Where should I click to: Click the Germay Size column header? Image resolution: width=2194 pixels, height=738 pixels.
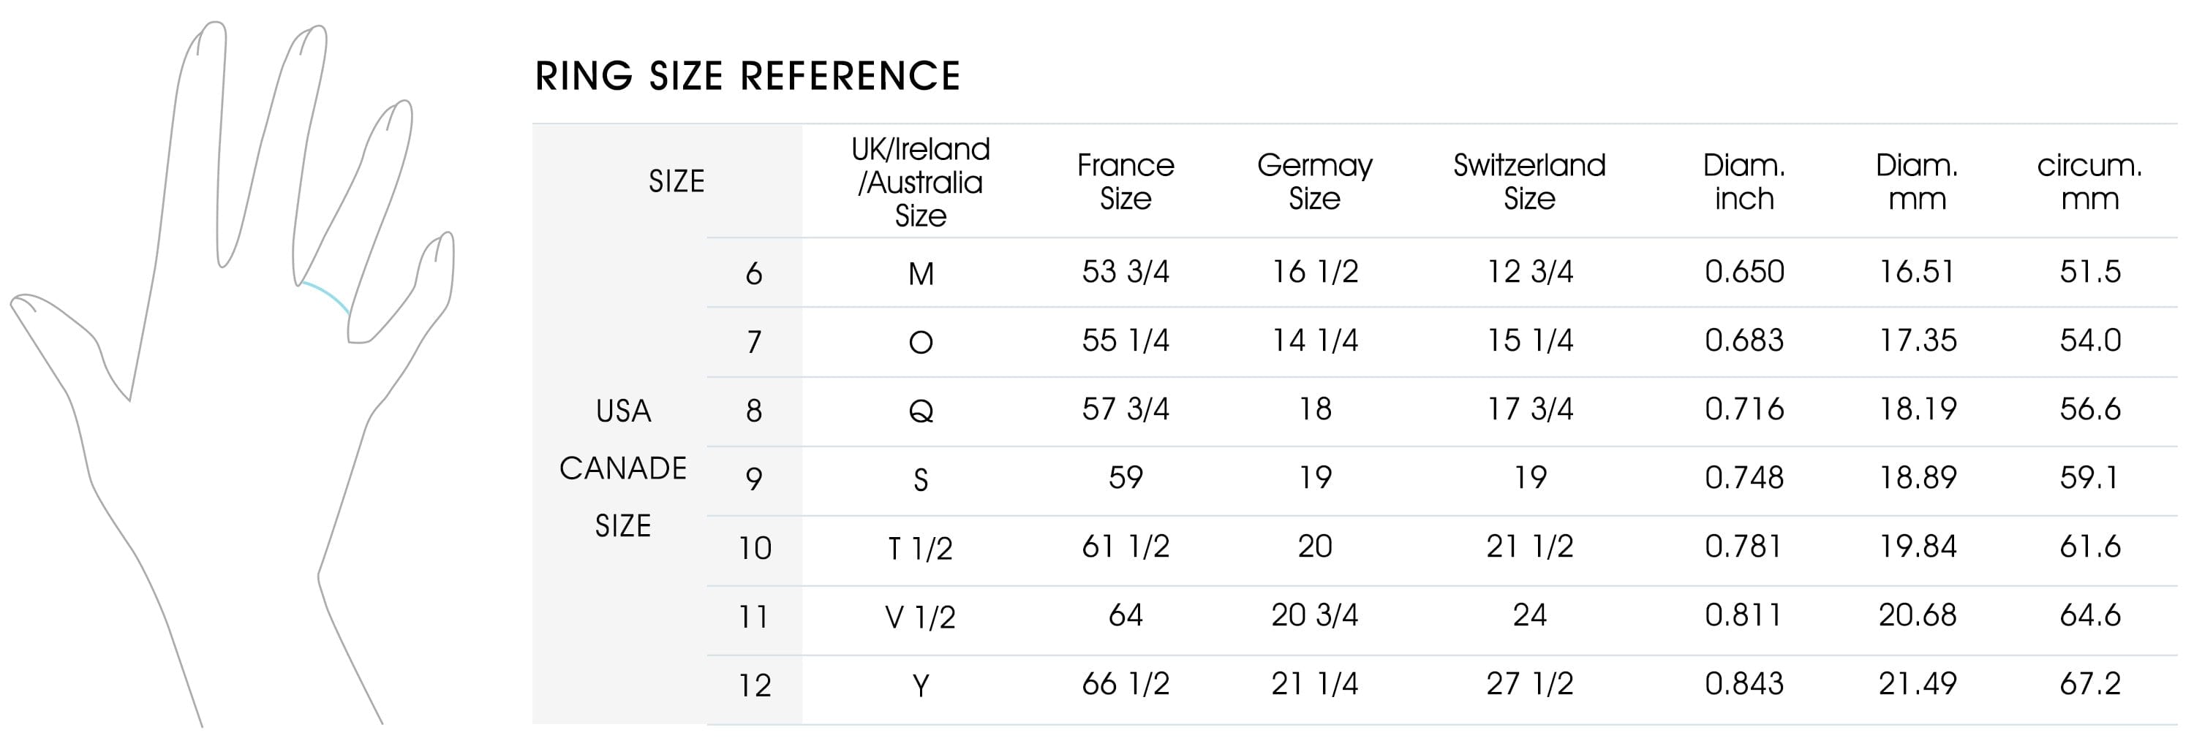click(1314, 182)
